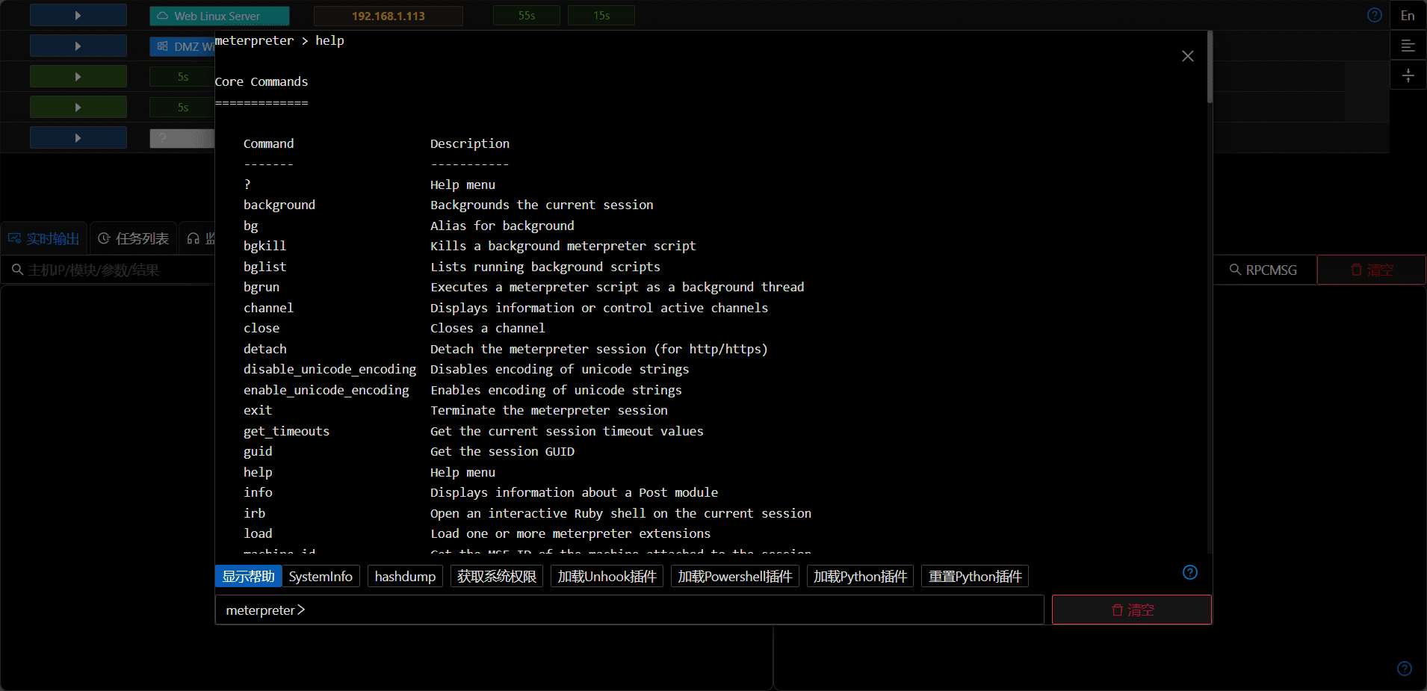
Task: Click 加载Unhook插件 button
Action: pos(607,576)
